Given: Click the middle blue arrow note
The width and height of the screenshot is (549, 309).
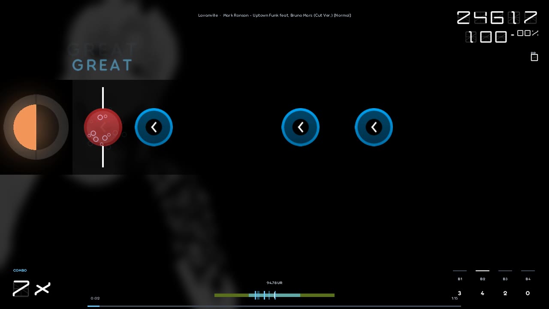Looking at the screenshot, I should 300,127.
